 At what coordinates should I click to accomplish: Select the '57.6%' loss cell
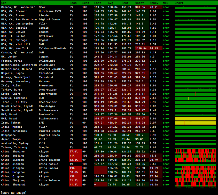[75, 152]
